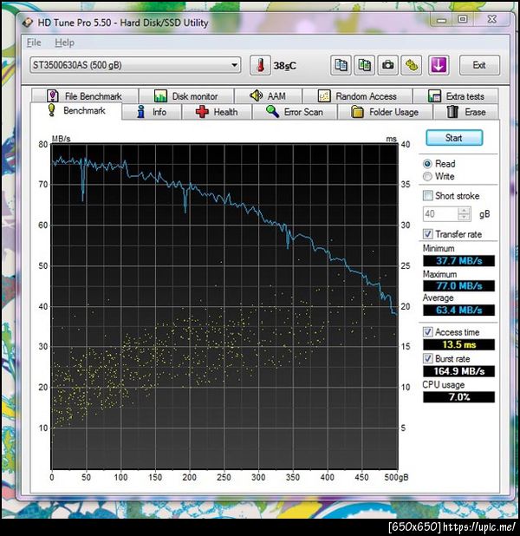This screenshot has width=520, height=536.
Task: Switch to the Folder Usage tab
Action: click(385, 112)
